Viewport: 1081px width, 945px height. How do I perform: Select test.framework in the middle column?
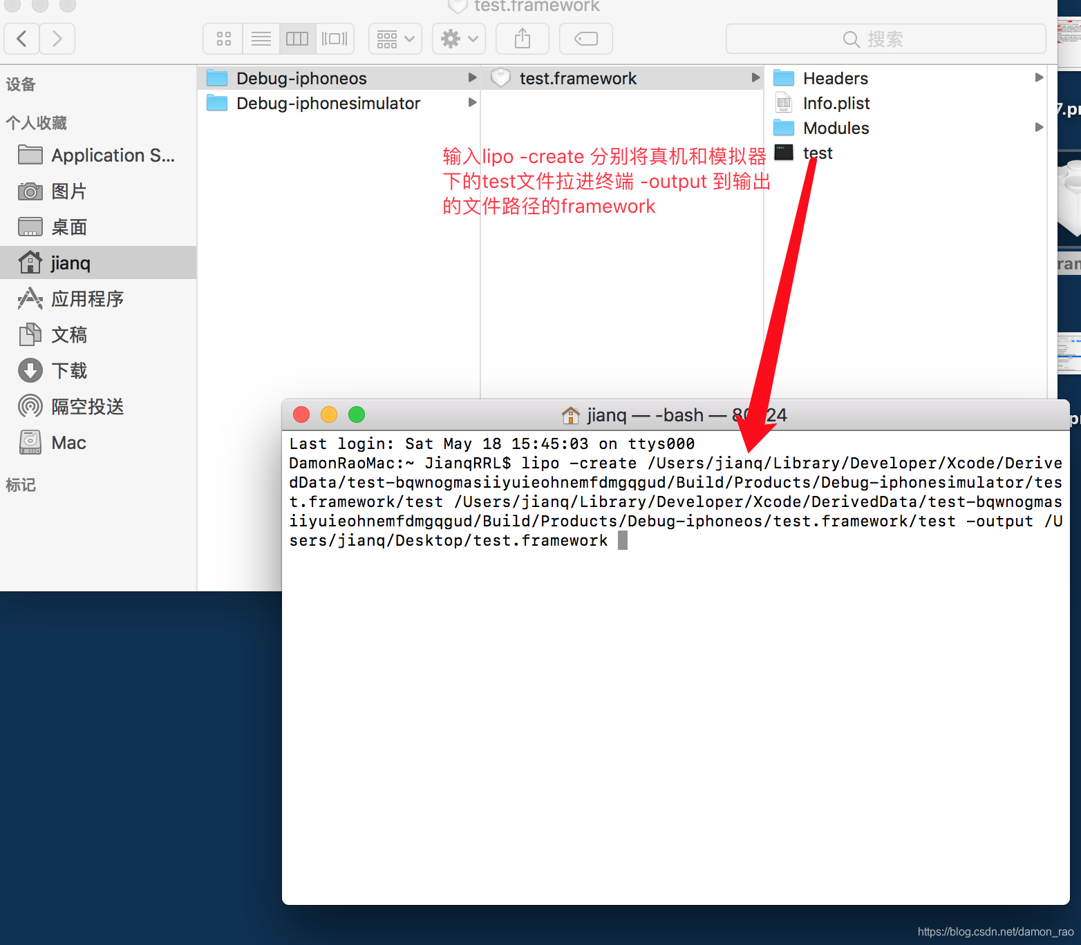click(622, 78)
